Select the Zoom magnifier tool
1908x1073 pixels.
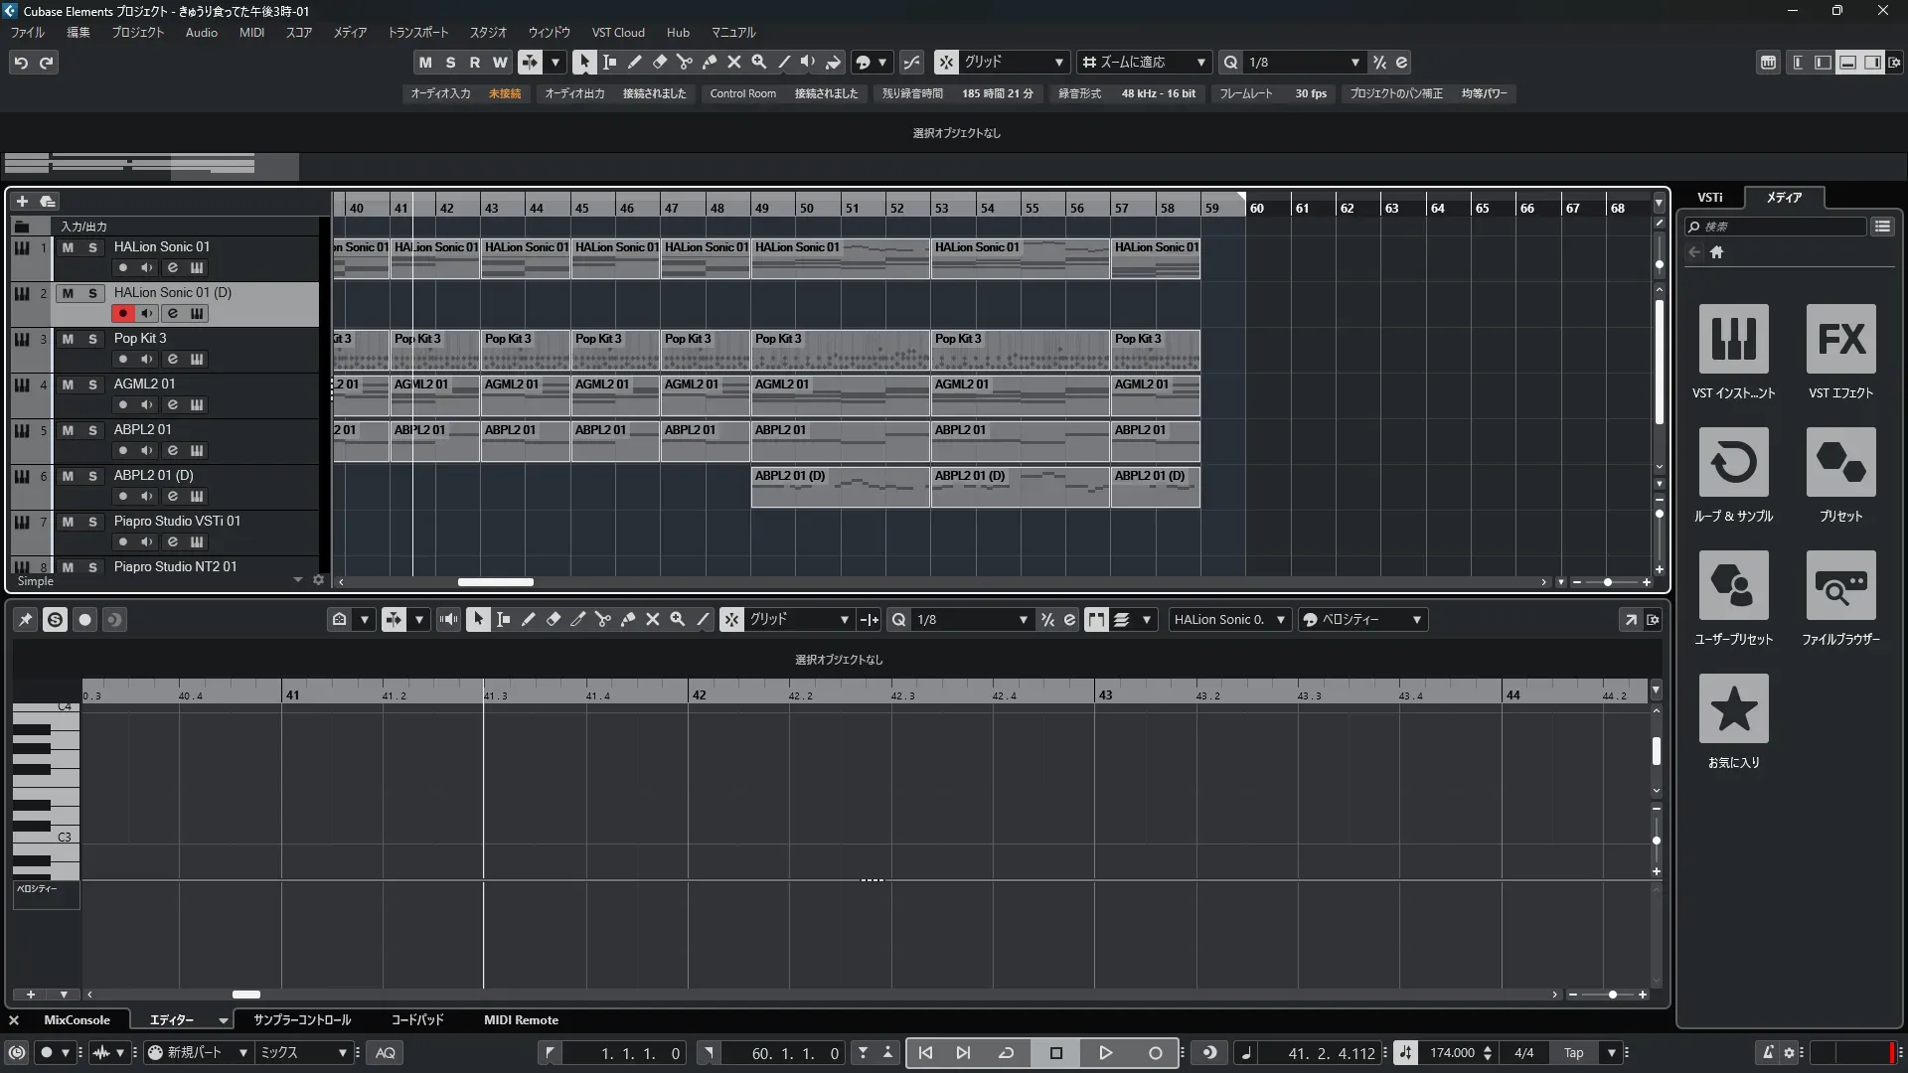[x=758, y=62]
